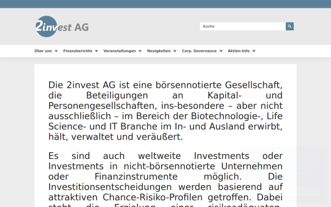Expand the arrow next to Finanzberichte
Viewport: 331px width, 207px height.
tap(97, 51)
